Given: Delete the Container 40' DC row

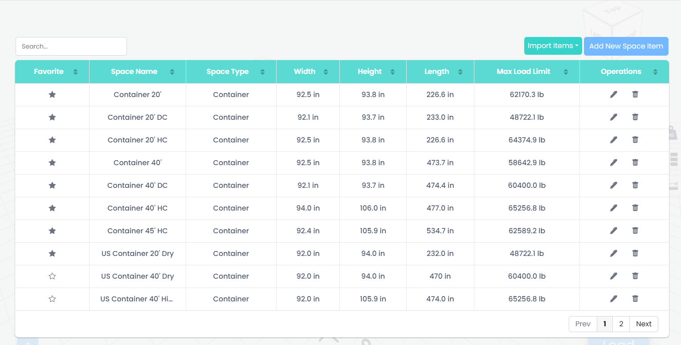Looking at the screenshot, I should coord(635,185).
